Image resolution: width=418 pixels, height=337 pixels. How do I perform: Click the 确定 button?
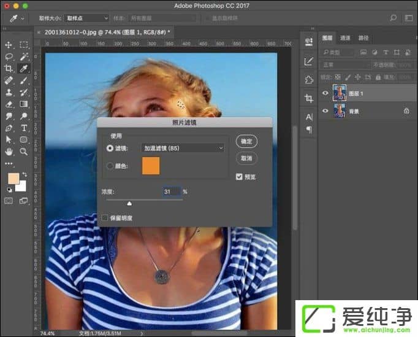click(246, 141)
